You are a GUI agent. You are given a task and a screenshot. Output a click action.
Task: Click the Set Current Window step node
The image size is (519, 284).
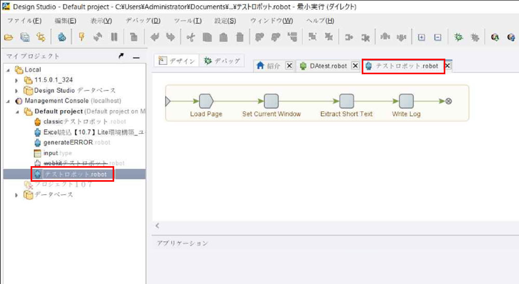click(x=271, y=101)
